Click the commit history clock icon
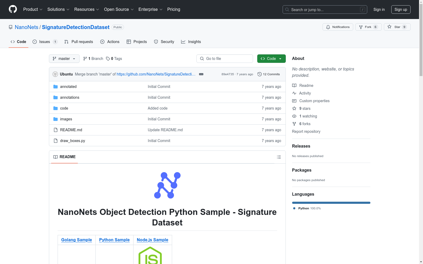Image resolution: width=423 pixels, height=264 pixels. [x=260, y=74]
